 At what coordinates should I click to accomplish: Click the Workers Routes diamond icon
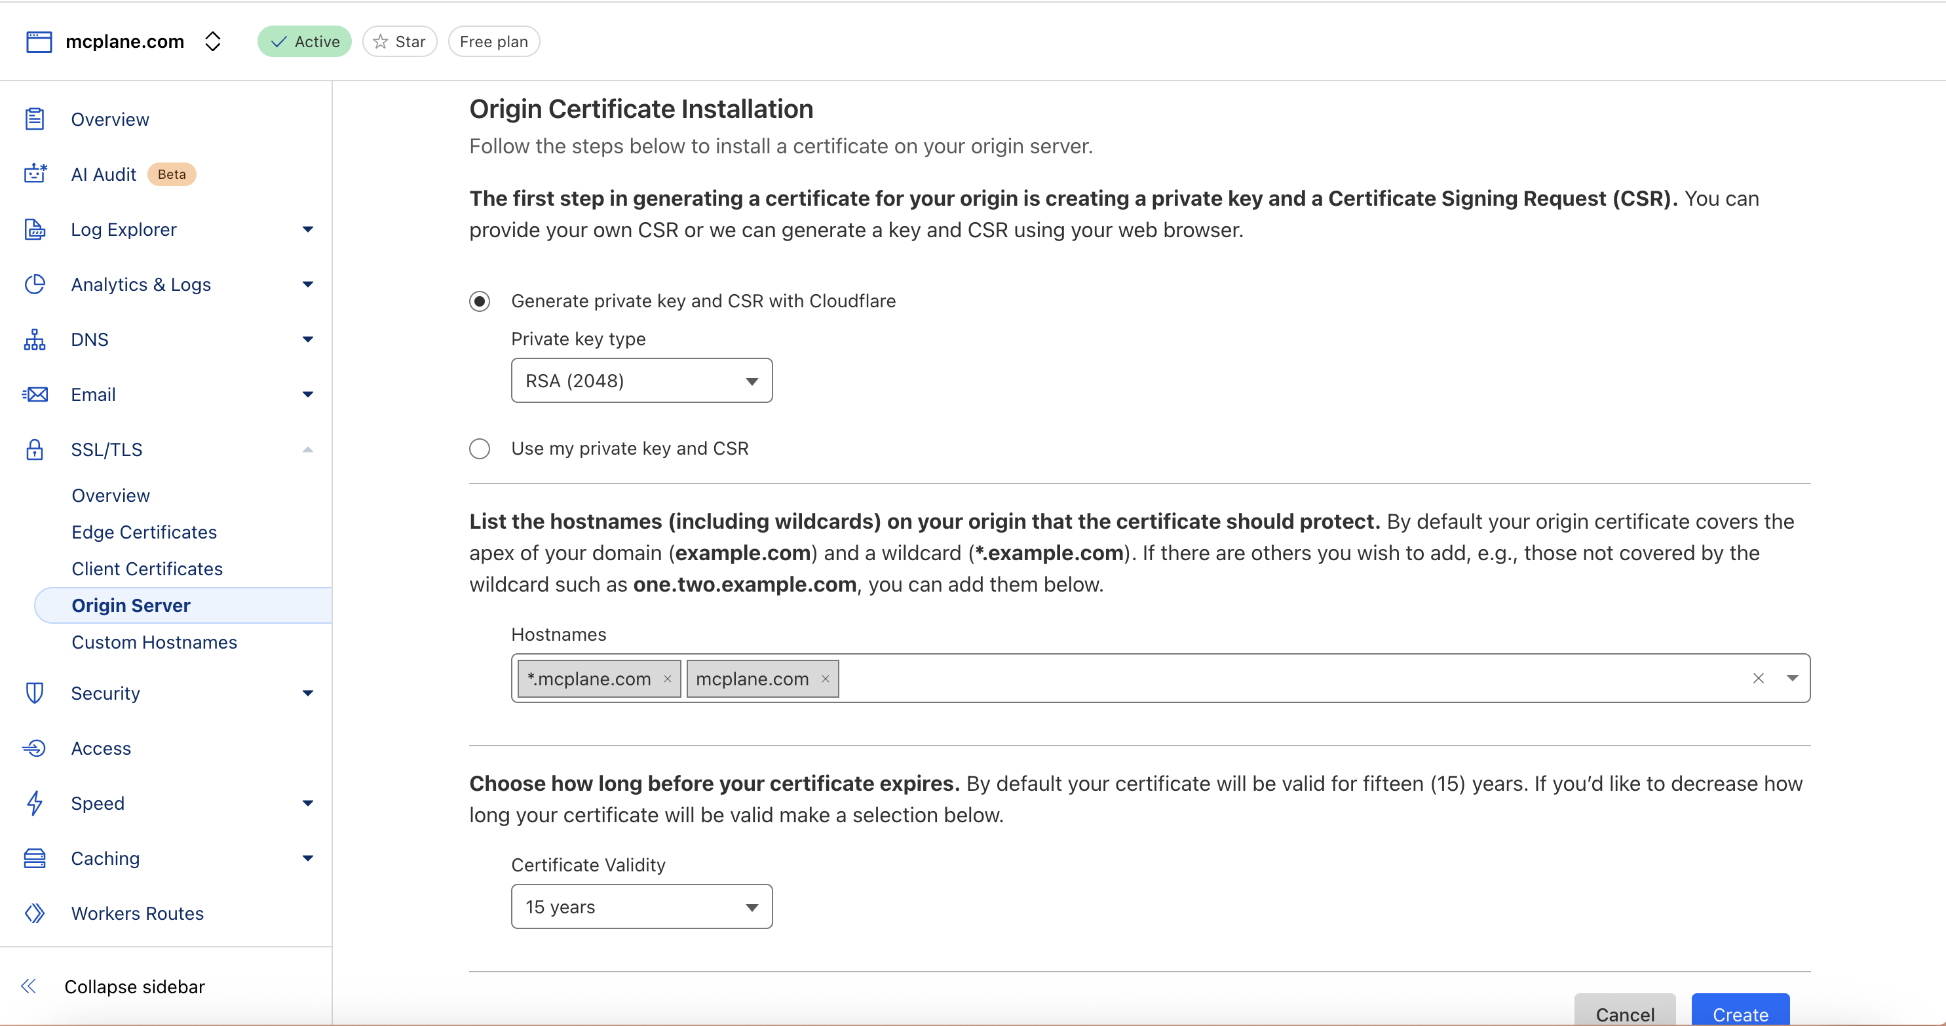(x=35, y=914)
